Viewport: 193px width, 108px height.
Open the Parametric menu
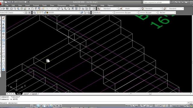(83, 5)
